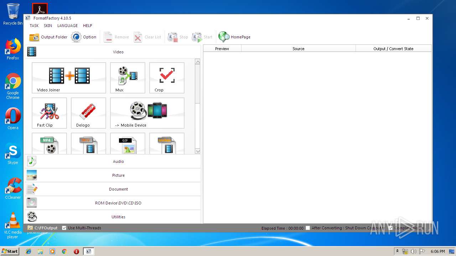
Task: Open Windows Explorer from the taskbar
Action: point(40,251)
